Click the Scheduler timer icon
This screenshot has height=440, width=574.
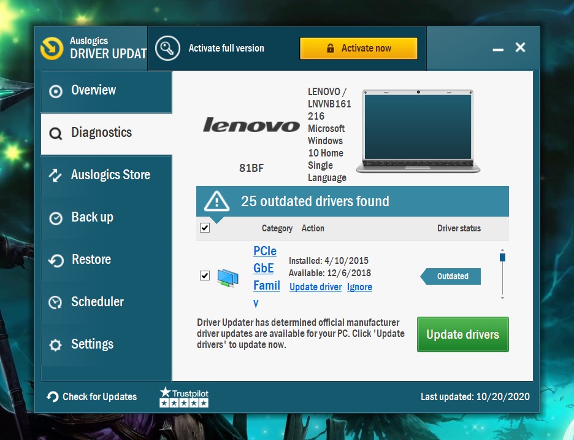coord(55,303)
